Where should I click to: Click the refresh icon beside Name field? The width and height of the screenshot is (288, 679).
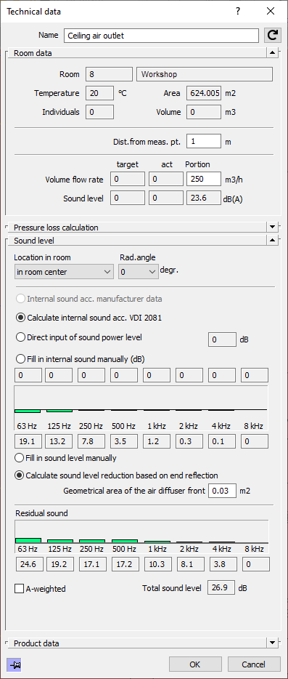(x=273, y=36)
